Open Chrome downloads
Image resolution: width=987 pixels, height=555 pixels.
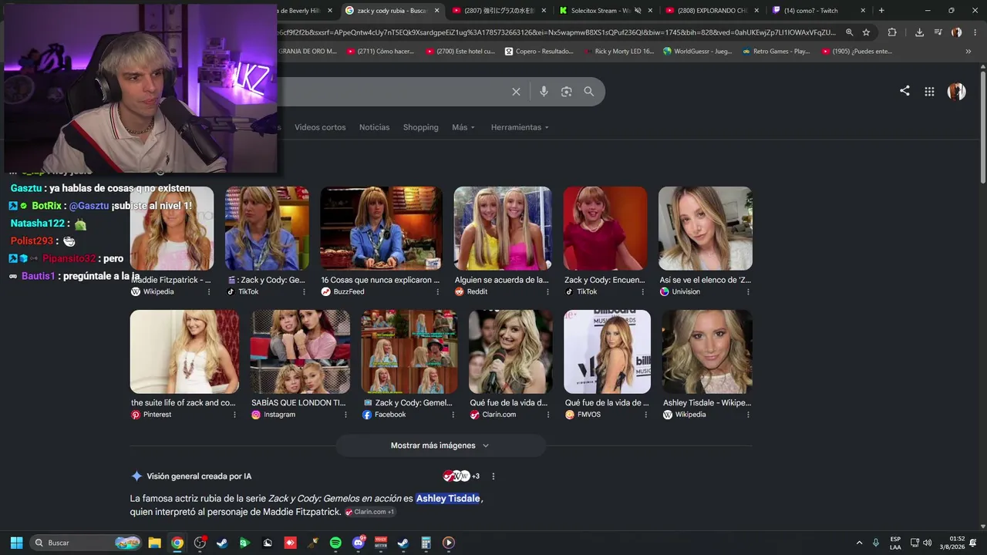coord(919,32)
